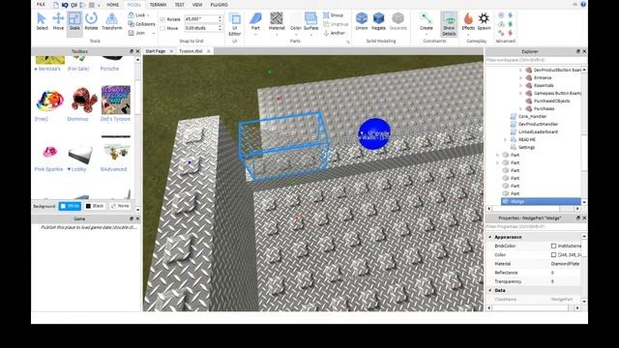Open the UI Editor
The width and height of the screenshot is (619, 348).
pyautogui.click(x=234, y=24)
